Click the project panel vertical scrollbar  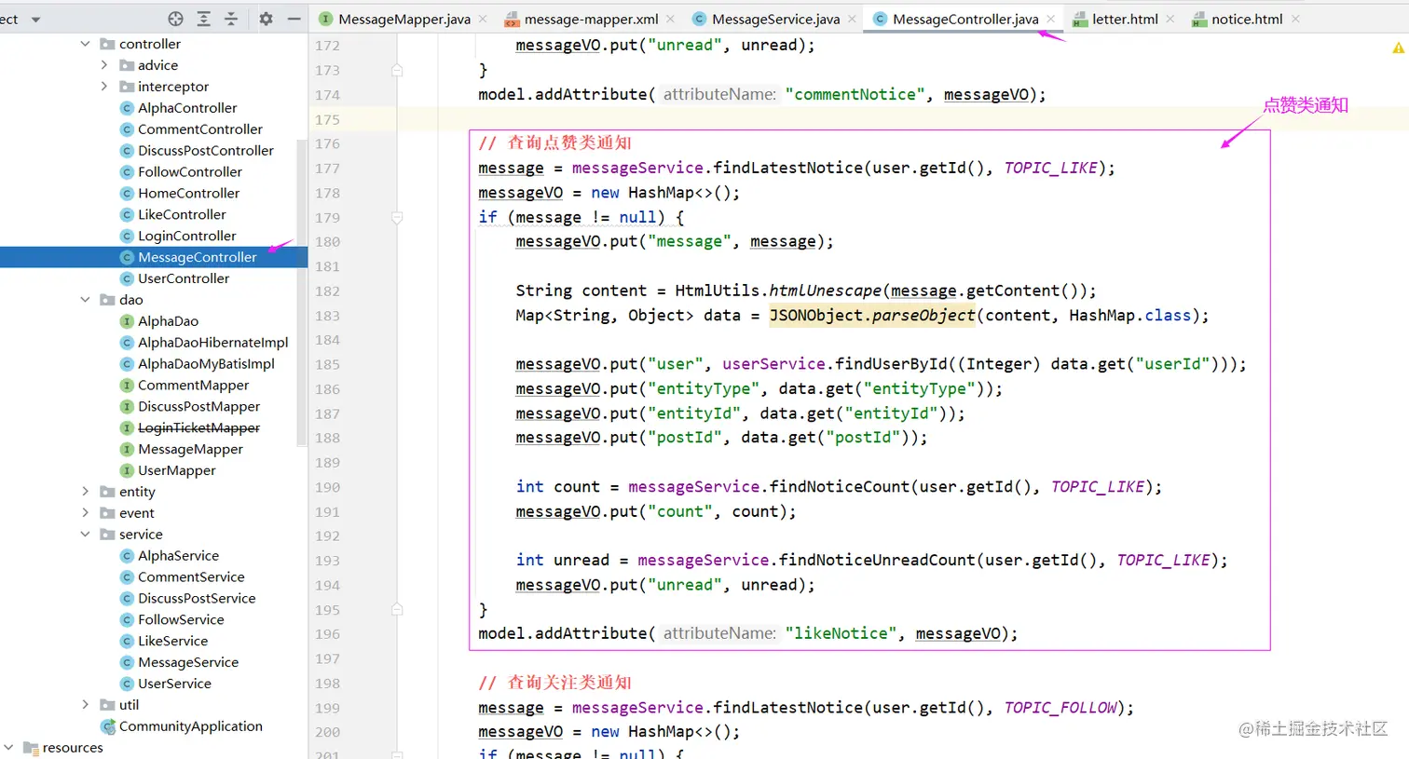(x=301, y=293)
